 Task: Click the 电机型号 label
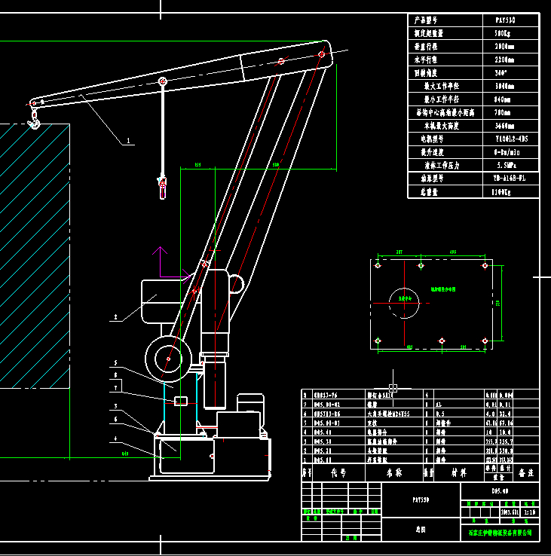432,139
